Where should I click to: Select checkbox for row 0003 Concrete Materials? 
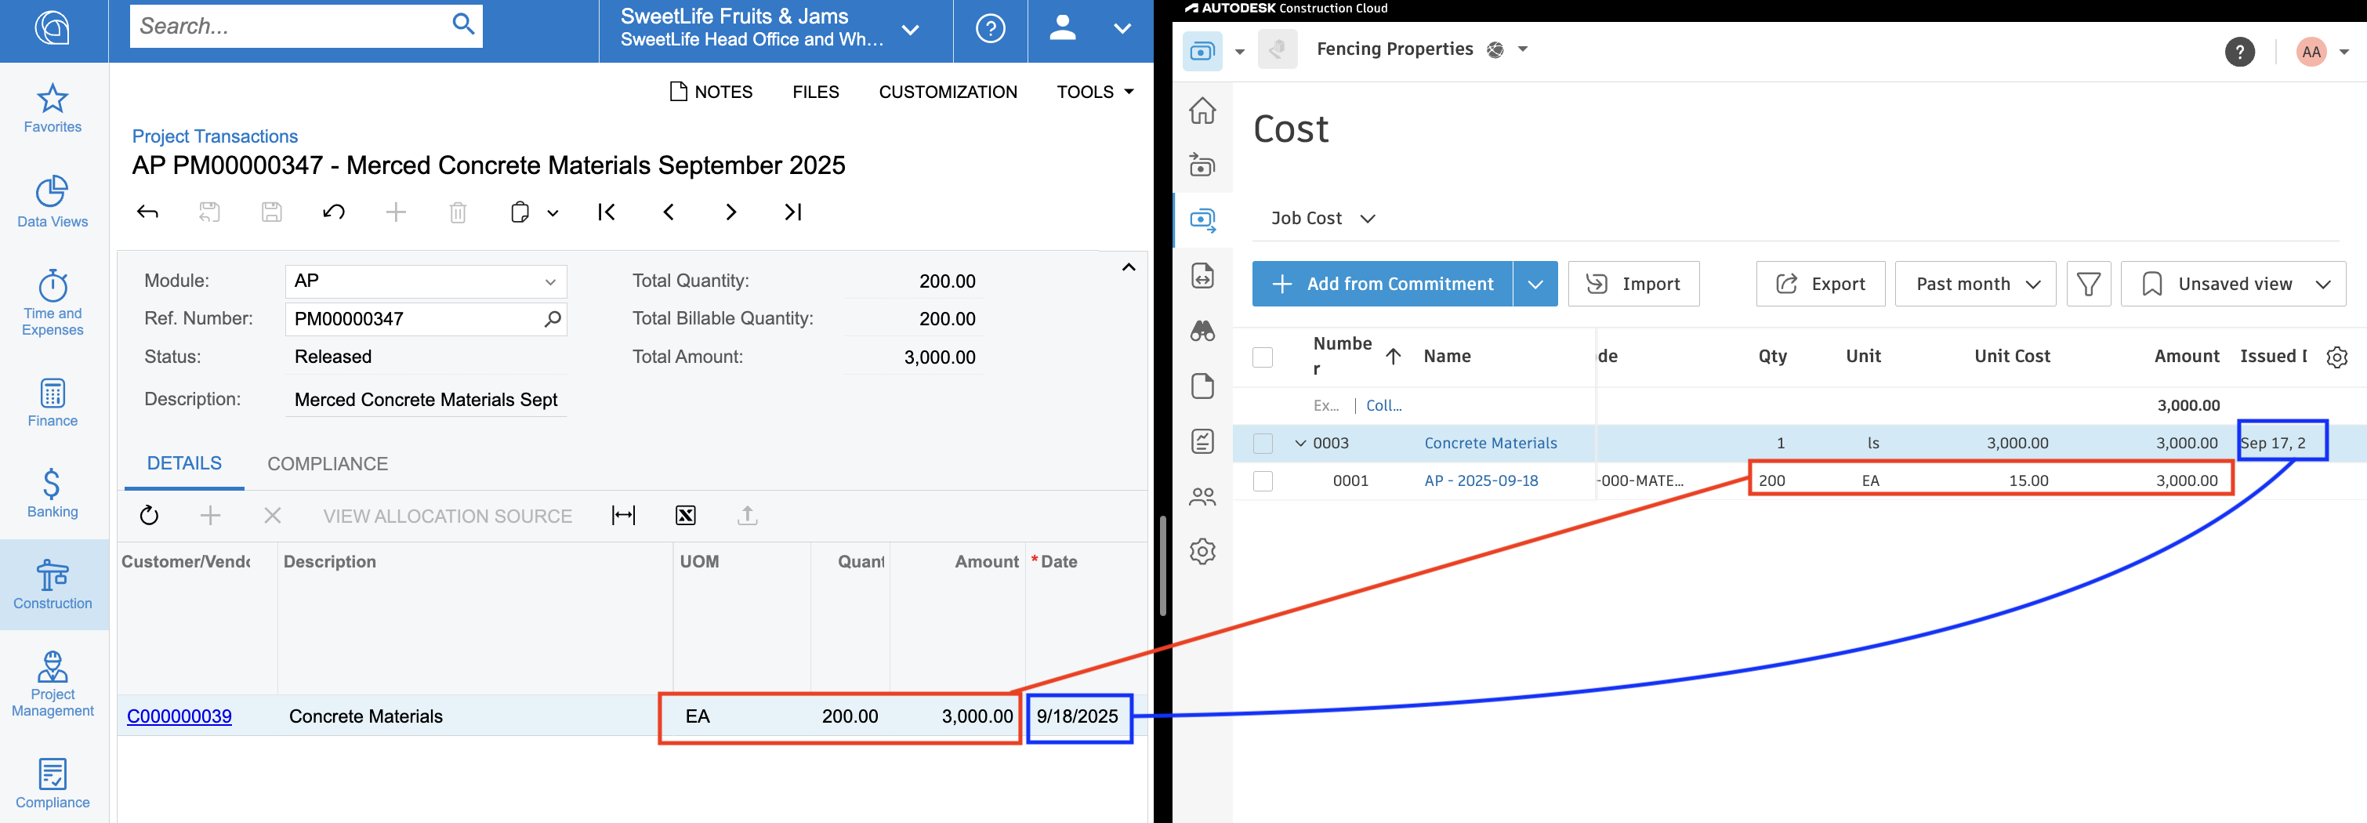pyautogui.click(x=1263, y=444)
